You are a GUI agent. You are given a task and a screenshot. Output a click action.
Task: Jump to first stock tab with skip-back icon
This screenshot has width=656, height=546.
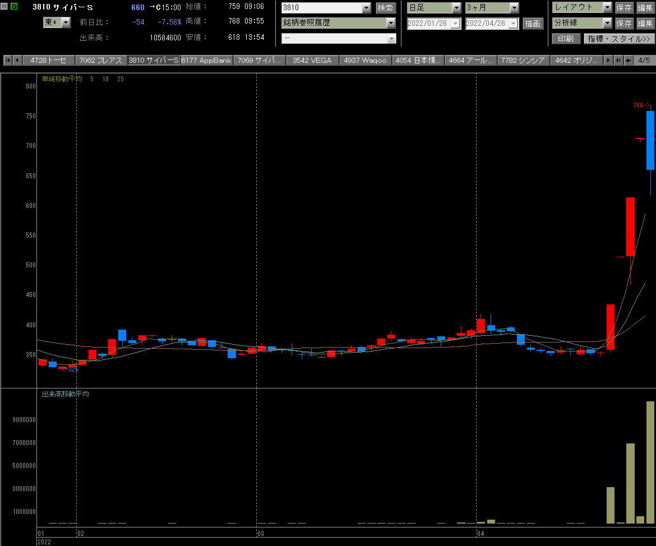pyautogui.click(x=7, y=60)
